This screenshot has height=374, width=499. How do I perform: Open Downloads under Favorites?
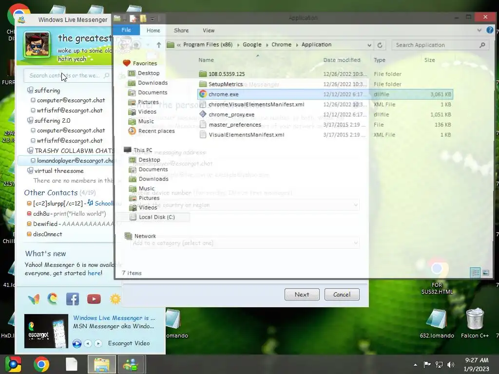(153, 83)
